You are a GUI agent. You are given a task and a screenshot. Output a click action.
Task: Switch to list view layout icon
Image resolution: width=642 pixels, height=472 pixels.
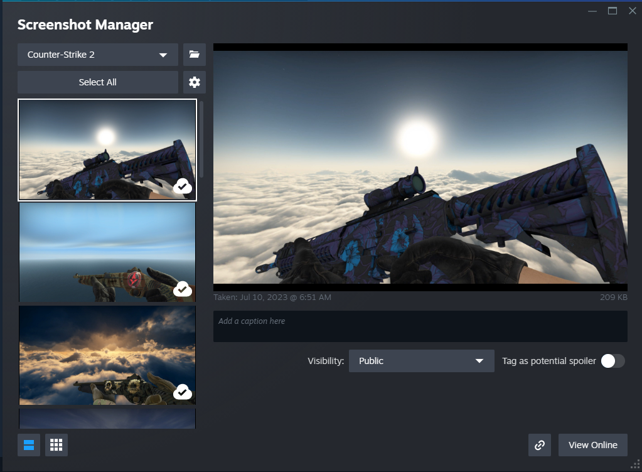coord(29,445)
